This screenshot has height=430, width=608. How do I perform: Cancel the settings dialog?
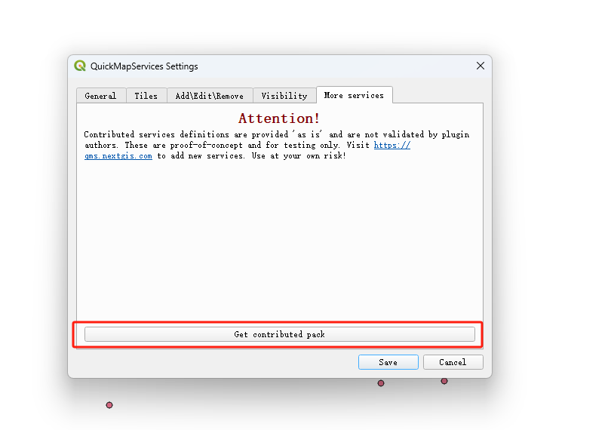(453, 362)
